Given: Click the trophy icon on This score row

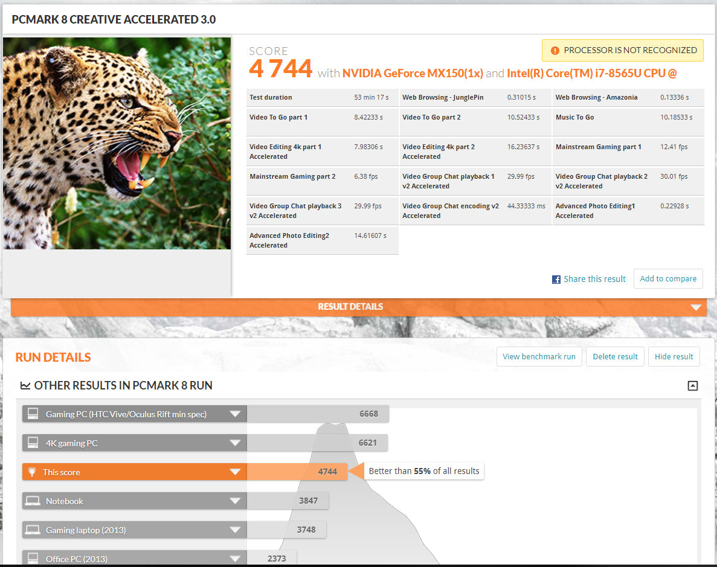Looking at the screenshot, I should [x=32, y=472].
